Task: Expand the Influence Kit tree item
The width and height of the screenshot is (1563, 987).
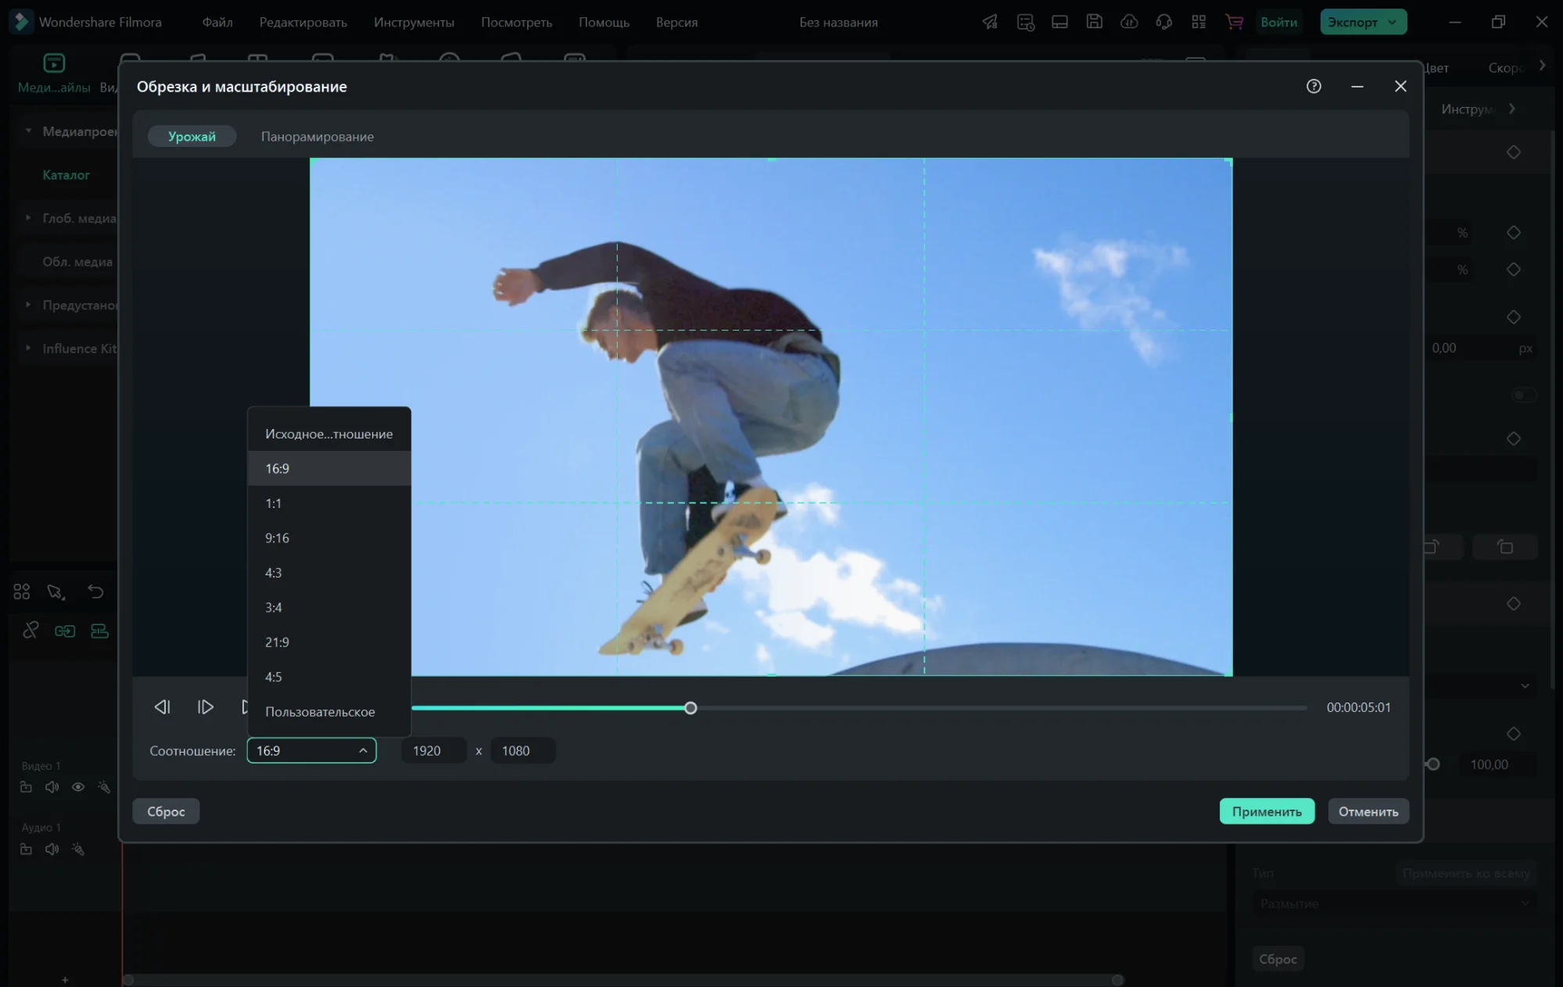Action: click(x=28, y=348)
